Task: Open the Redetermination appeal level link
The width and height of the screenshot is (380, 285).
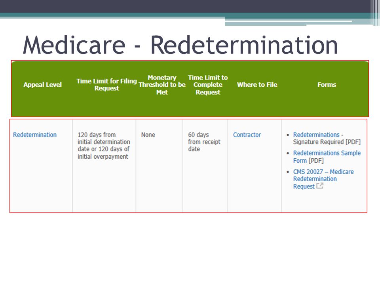Action: coord(35,135)
